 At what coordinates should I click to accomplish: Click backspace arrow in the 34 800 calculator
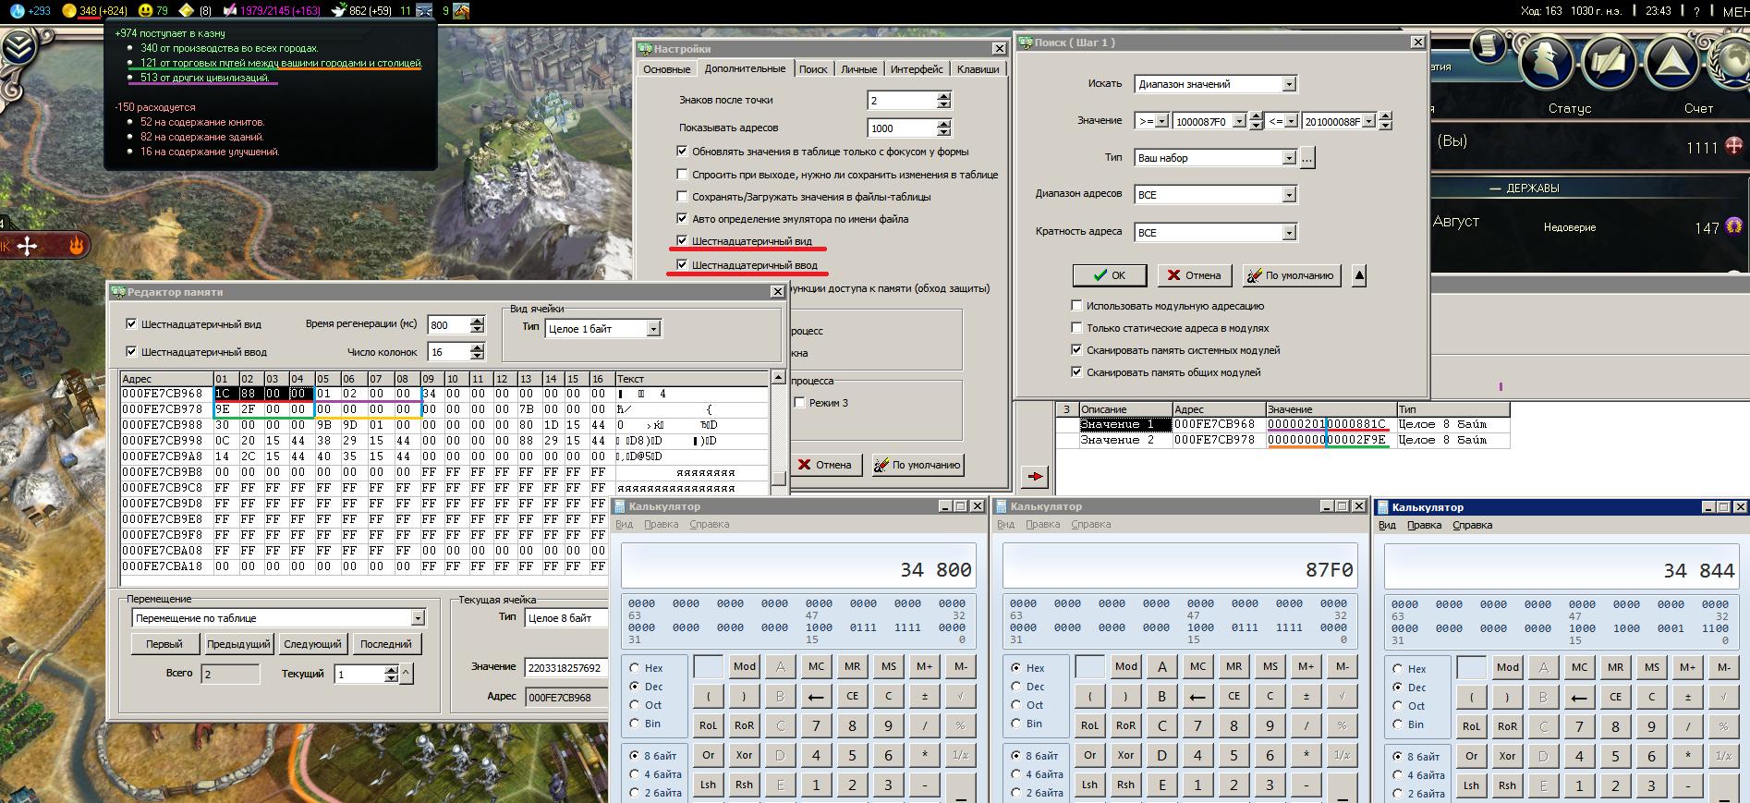816,696
